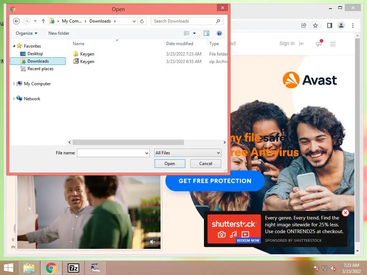Open the Chrome profile avatar
Image resolution: width=367 pixels, height=275 pixels.
[x=341, y=25]
